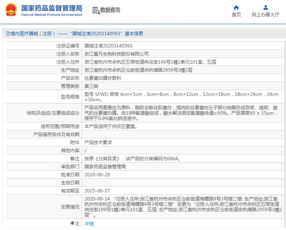This screenshot has height=230, width=286.
Task: Click the lightbulb icon beside 注
Action: tap(72, 223)
